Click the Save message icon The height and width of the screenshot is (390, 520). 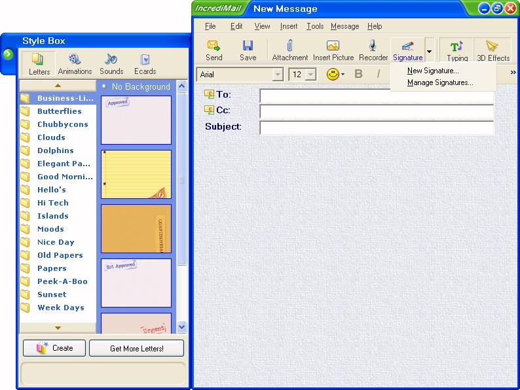[248, 50]
